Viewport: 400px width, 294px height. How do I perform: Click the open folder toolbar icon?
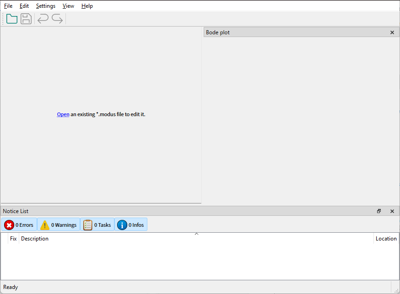(x=12, y=19)
